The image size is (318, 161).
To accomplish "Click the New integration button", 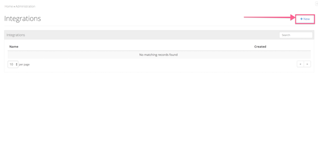I will coord(305,19).
